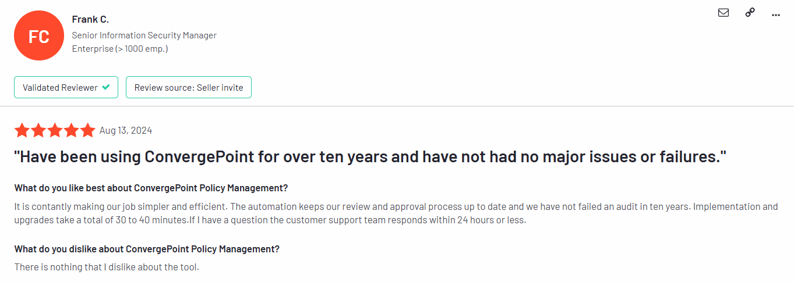
Task: Click the third rating star
Action: [55, 130]
